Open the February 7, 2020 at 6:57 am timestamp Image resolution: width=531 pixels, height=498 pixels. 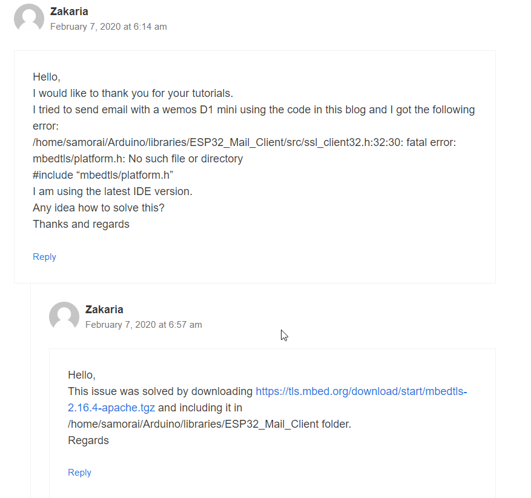(x=143, y=325)
